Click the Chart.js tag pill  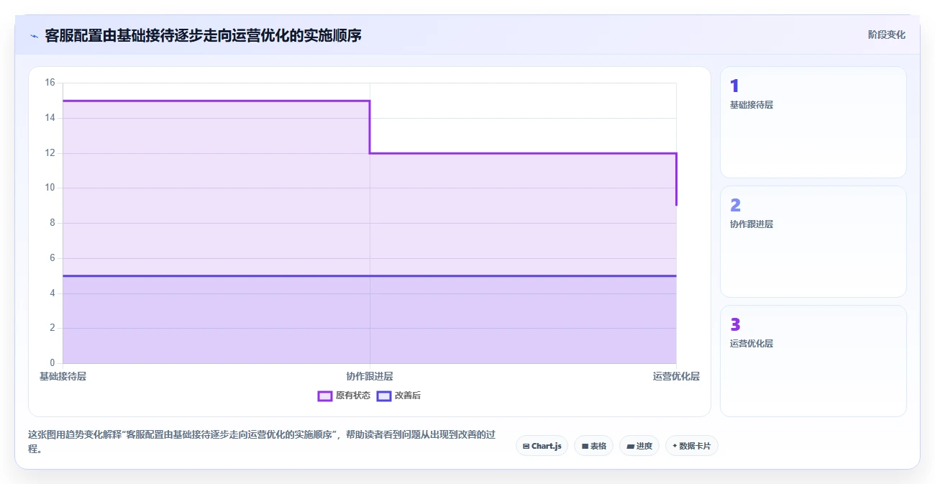(542, 446)
